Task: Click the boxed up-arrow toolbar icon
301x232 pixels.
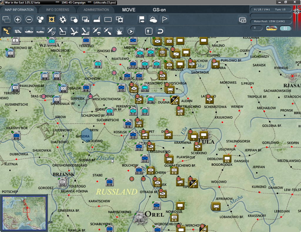Action: point(149,31)
